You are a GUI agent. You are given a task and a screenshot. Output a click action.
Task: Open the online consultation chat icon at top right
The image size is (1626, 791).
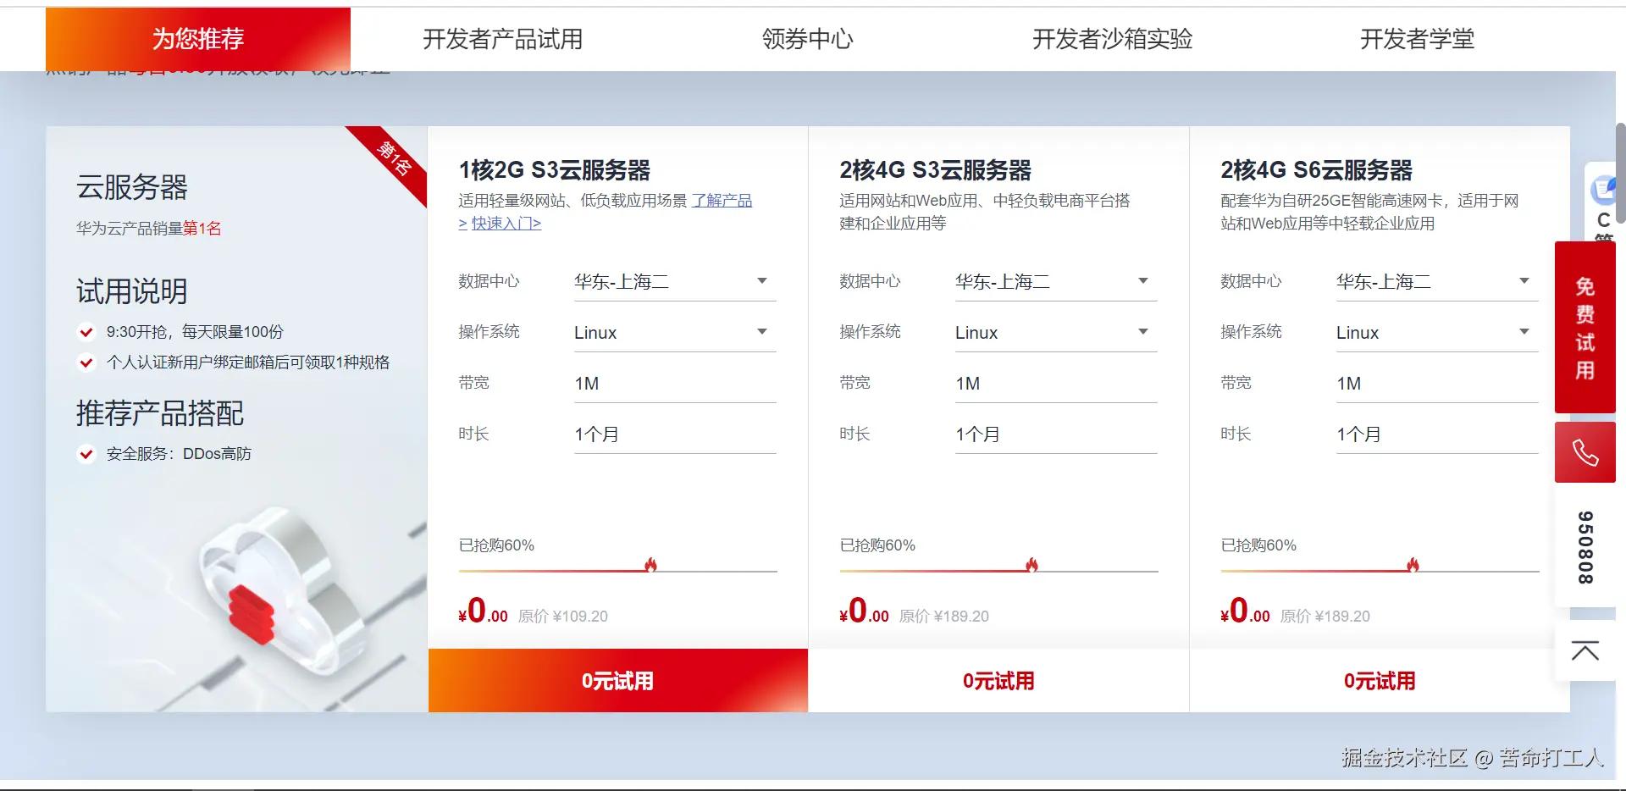[x=1603, y=190]
